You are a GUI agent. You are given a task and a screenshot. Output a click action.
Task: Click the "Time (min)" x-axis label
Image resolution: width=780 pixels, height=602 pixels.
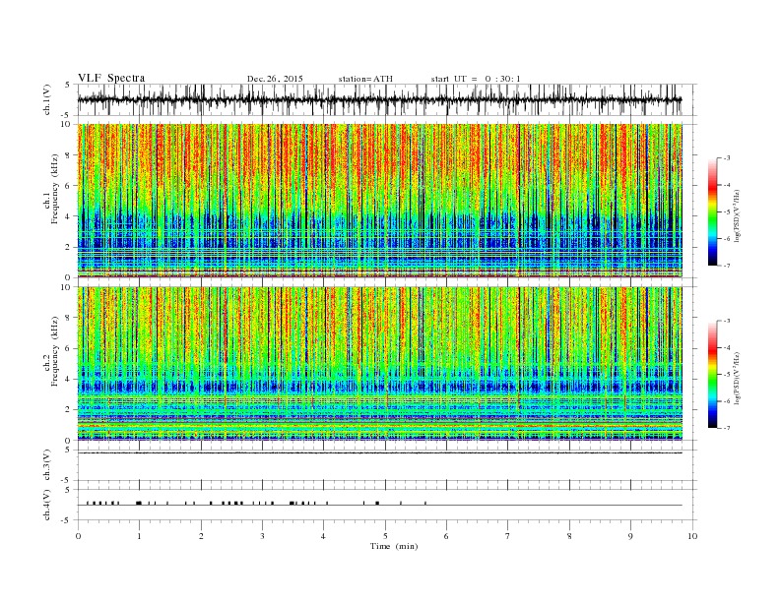pyautogui.click(x=394, y=546)
